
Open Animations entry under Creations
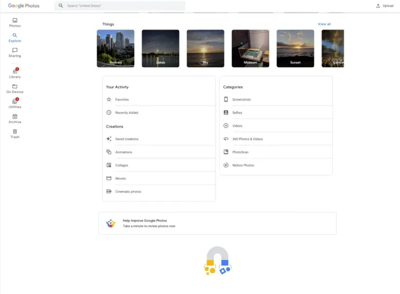(159, 152)
